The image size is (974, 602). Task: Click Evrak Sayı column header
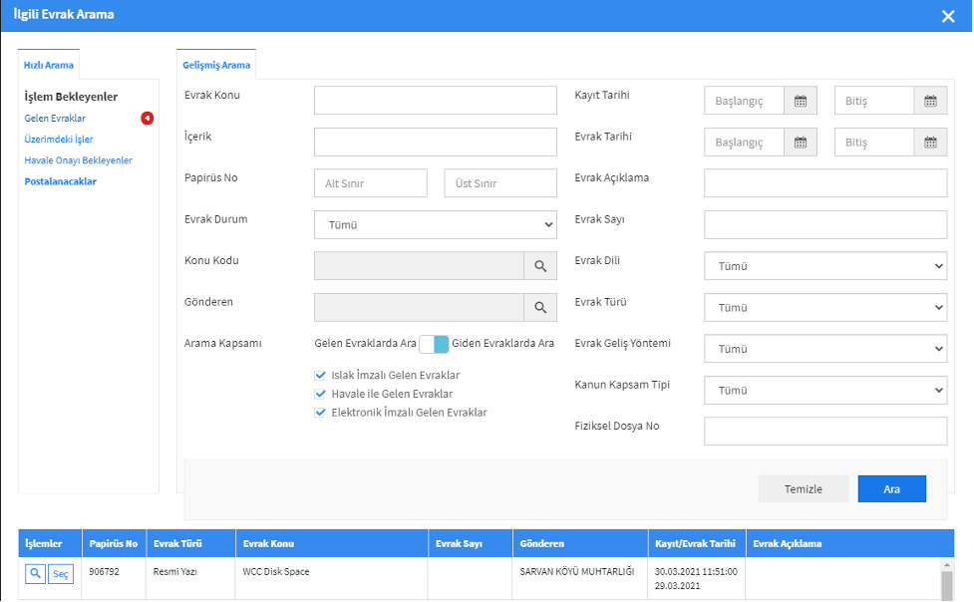pyautogui.click(x=471, y=543)
